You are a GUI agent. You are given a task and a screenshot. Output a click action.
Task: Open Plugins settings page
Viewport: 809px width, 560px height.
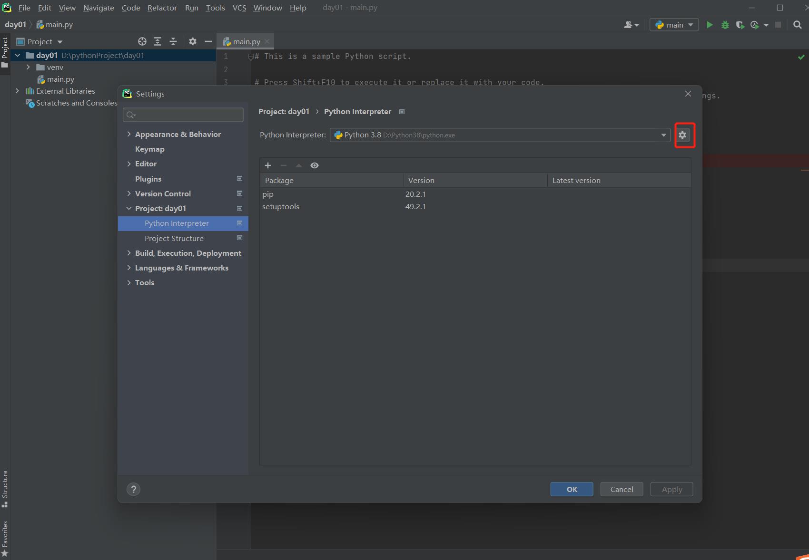coord(148,179)
